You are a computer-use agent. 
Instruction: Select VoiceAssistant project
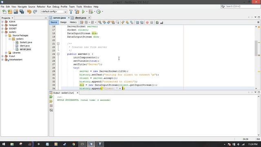[x=15, y=60]
